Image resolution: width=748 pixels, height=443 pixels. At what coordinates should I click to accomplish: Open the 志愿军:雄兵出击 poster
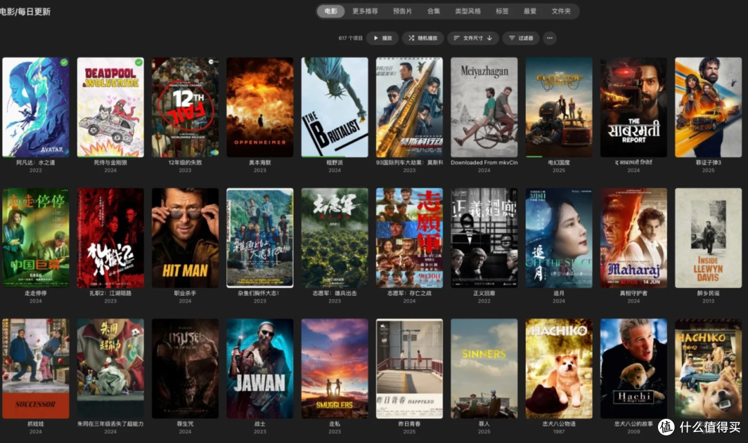pyautogui.click(x=335, y=238)
